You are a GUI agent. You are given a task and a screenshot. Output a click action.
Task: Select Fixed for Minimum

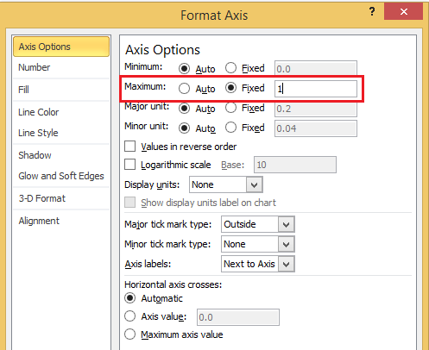pyautogui.click(x=230, y=68)
